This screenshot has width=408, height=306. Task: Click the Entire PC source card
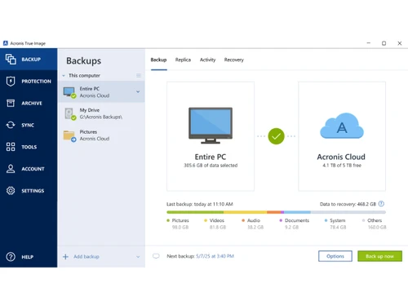click(211, 136)
